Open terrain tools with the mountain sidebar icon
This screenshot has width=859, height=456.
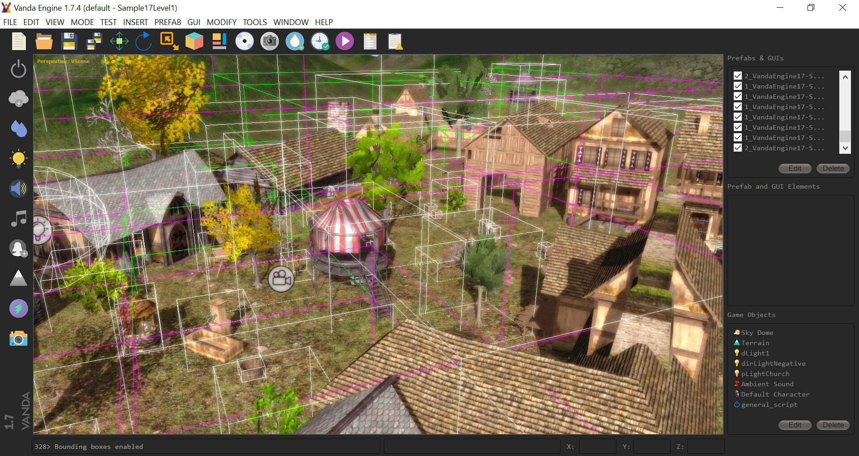tap(18, 279)
